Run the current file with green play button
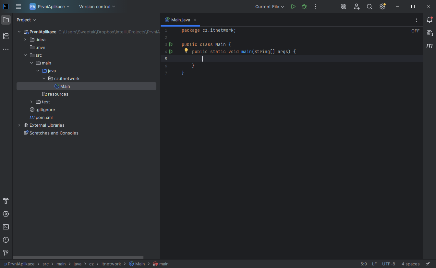This screenshot has height=268, width=436. [293, 6]
